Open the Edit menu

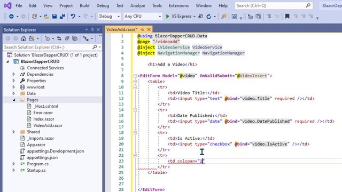[33, 6]
